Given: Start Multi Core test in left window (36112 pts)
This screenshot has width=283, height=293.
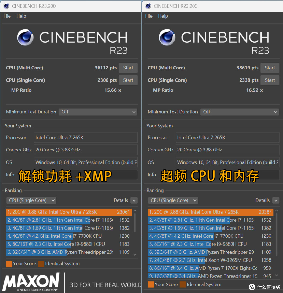Looking at the screenshot, I should (128, 68).
